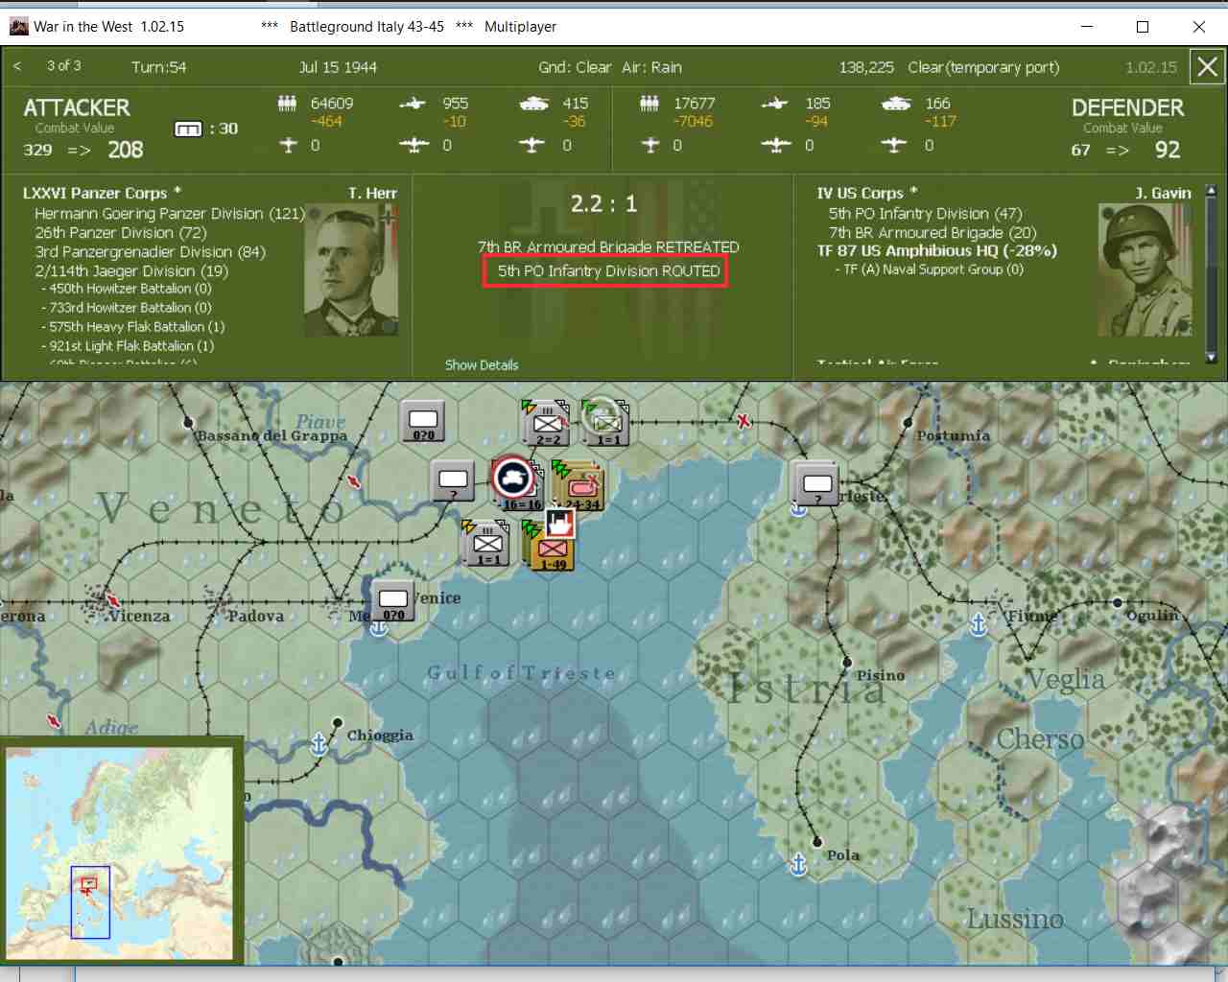Select IV US Corps in defender list
Screen dimensions: 1228x982
(867, 193)
